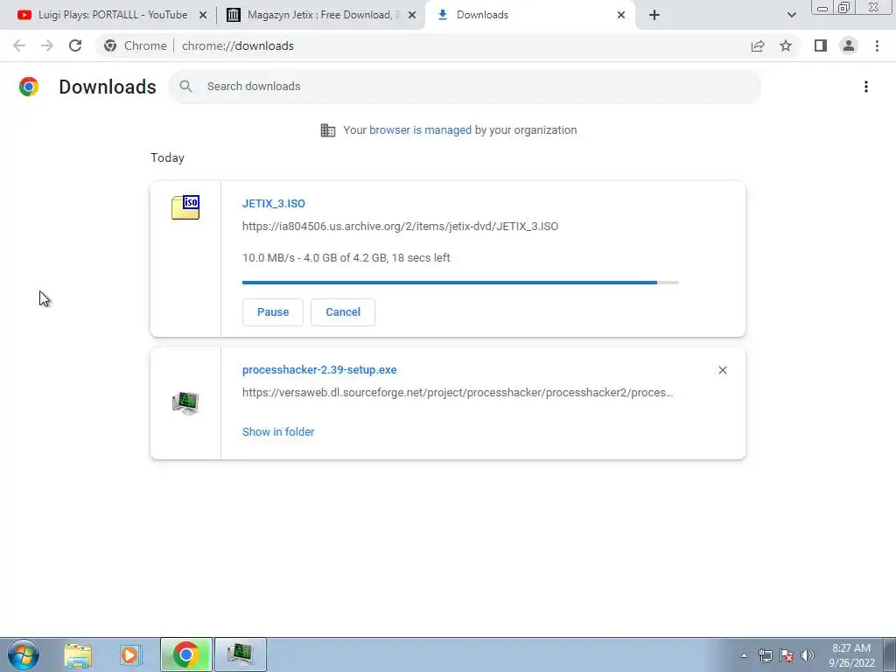Go back using the browser back arrow
This screenshot has width=896, height=672.
tap(19, 45)
